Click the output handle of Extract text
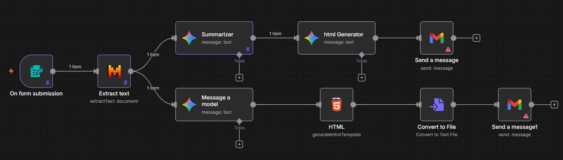563x160 pixels. click(x=131, y=71)
